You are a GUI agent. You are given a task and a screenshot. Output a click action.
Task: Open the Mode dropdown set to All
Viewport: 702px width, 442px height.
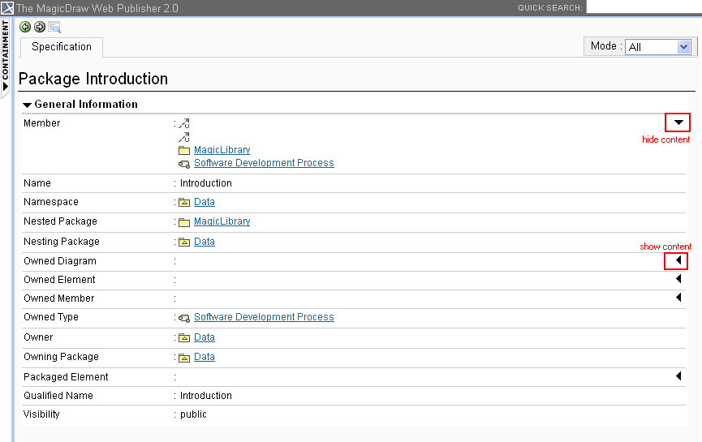(x=658, y=47)
